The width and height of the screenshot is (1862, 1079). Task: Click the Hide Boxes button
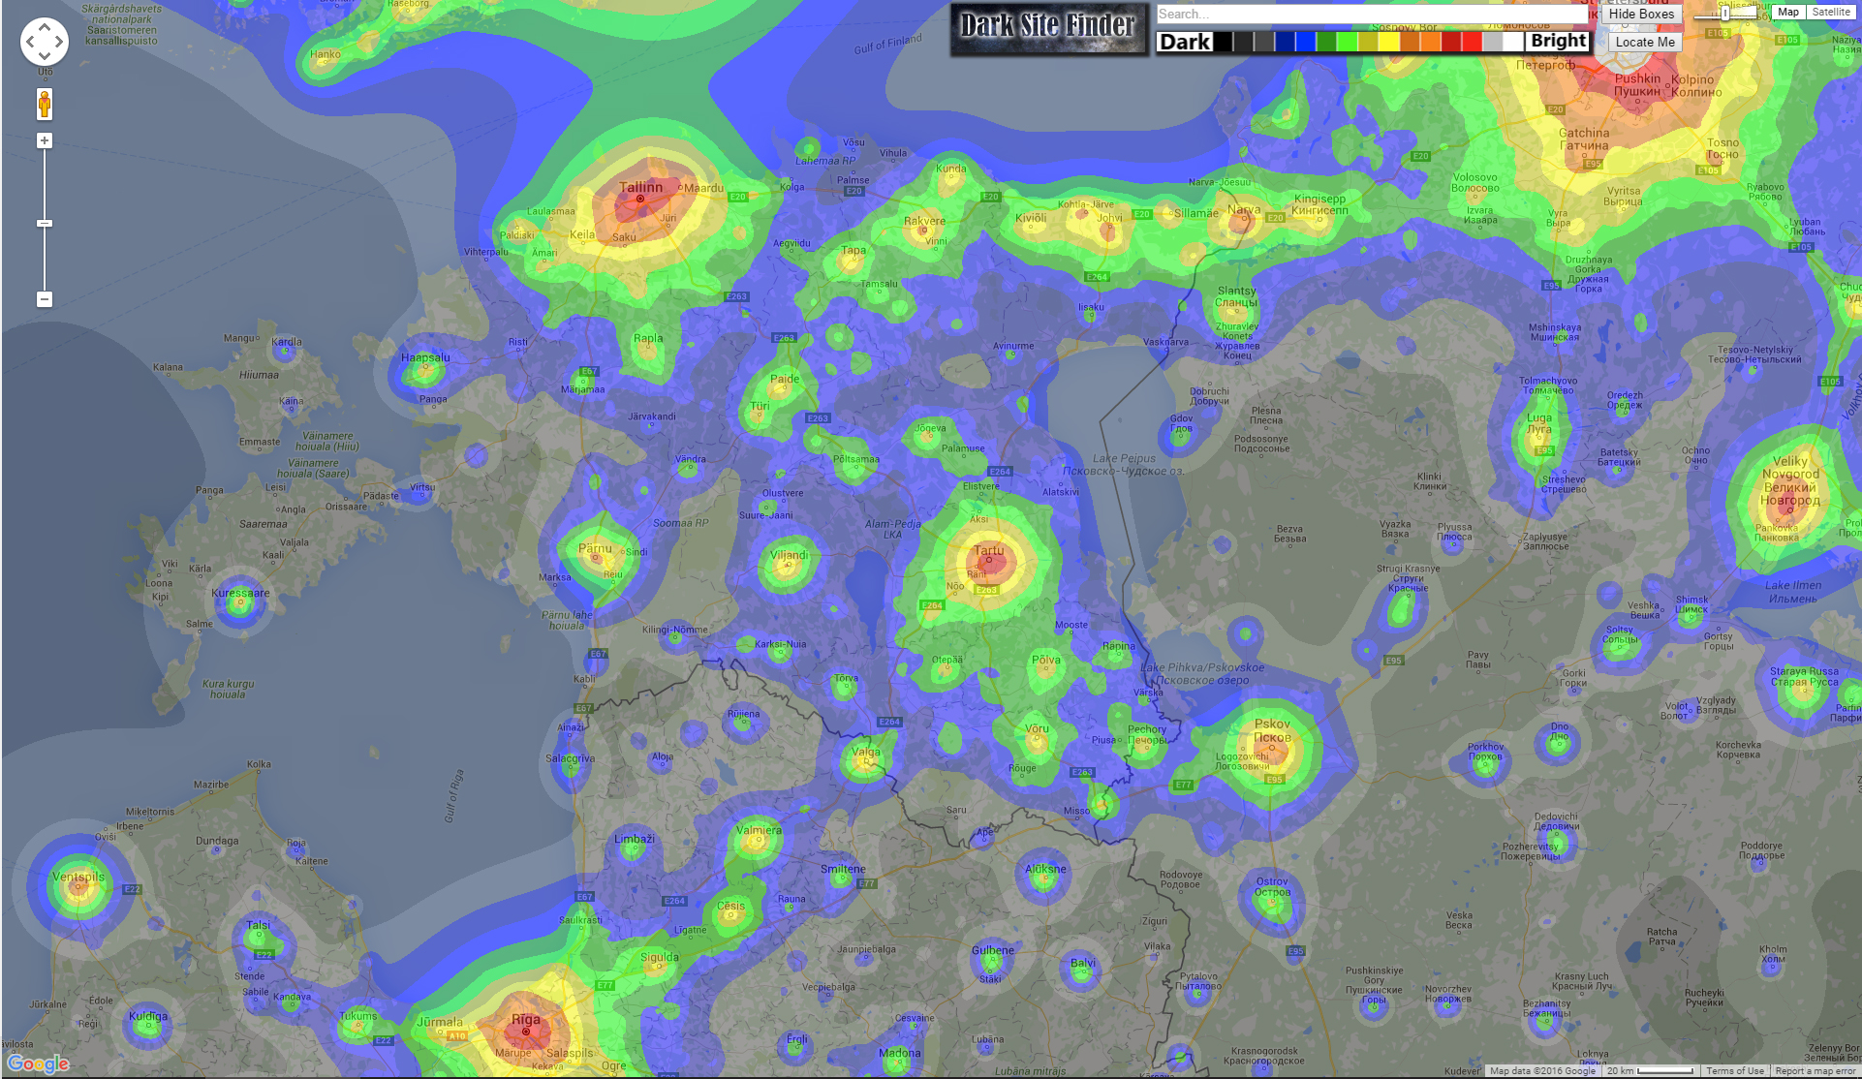(1641, 14)
